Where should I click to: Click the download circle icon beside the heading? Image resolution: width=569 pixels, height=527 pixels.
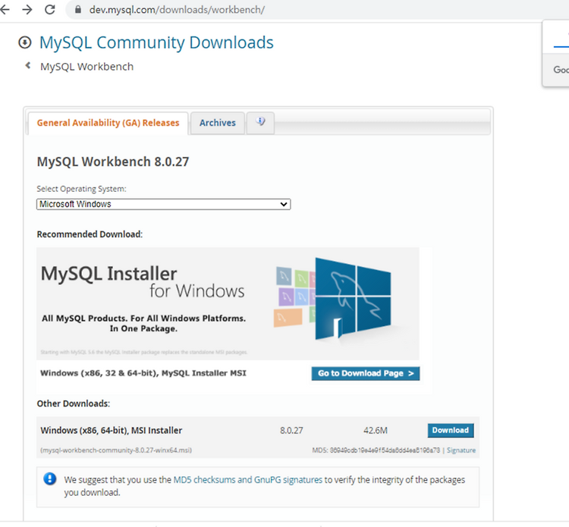[x=25, y=42]
